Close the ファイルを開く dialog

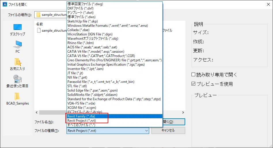pos(268,4)
